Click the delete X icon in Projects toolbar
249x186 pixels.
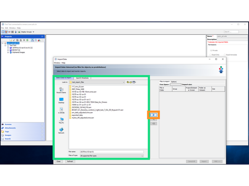click(x=24, y=40)
